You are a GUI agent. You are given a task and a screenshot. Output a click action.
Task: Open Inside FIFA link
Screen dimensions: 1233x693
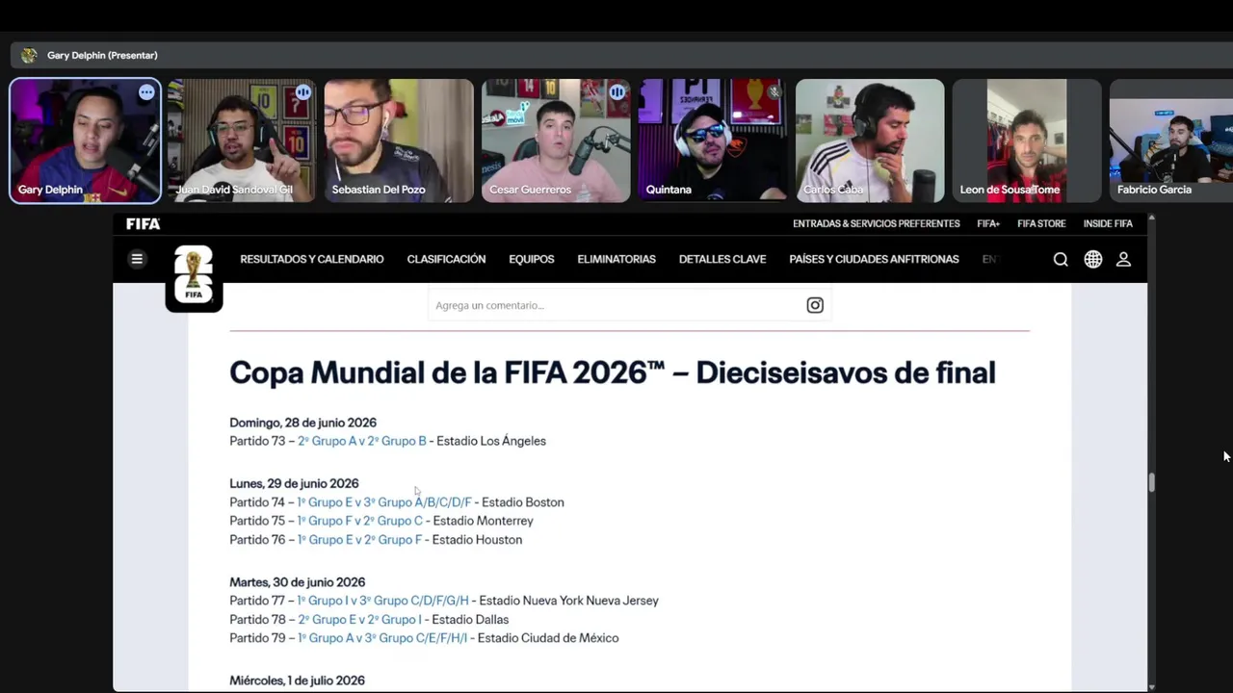point(1108,223)
